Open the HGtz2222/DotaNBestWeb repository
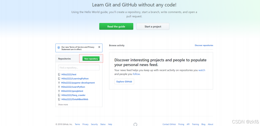Image resolution: width=260 pixels, height=126 pixels. (x=75, y=99)
